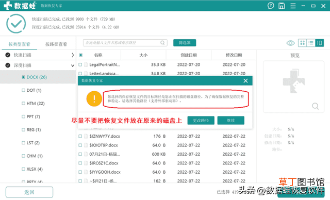Click the 筛选器 filter button
Viewport: 330px width, 200px height.
185,43
